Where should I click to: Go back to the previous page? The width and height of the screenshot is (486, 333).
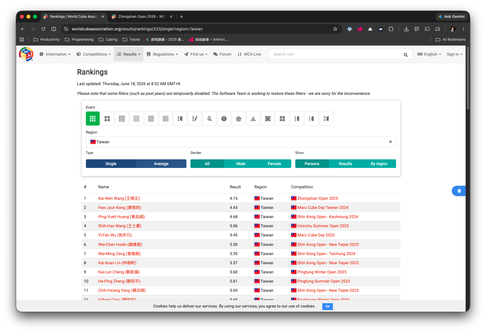23,29
